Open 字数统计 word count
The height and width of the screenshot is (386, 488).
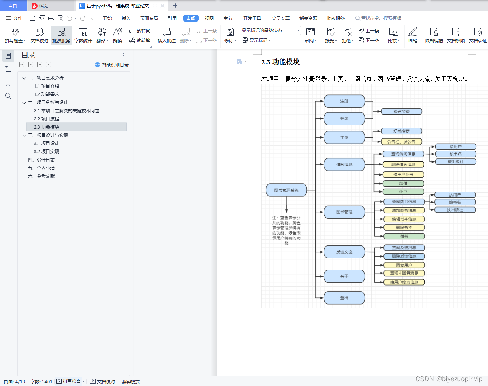(x=83, y=36)
